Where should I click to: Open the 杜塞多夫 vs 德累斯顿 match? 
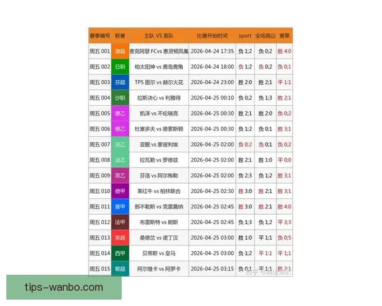159,129
